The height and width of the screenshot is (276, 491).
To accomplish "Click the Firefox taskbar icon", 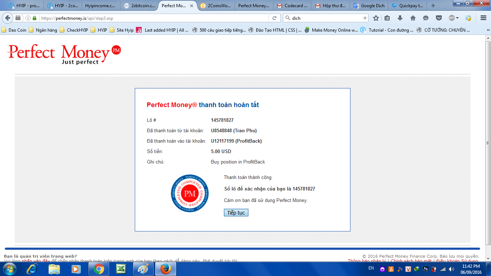I will coord(165,269).
